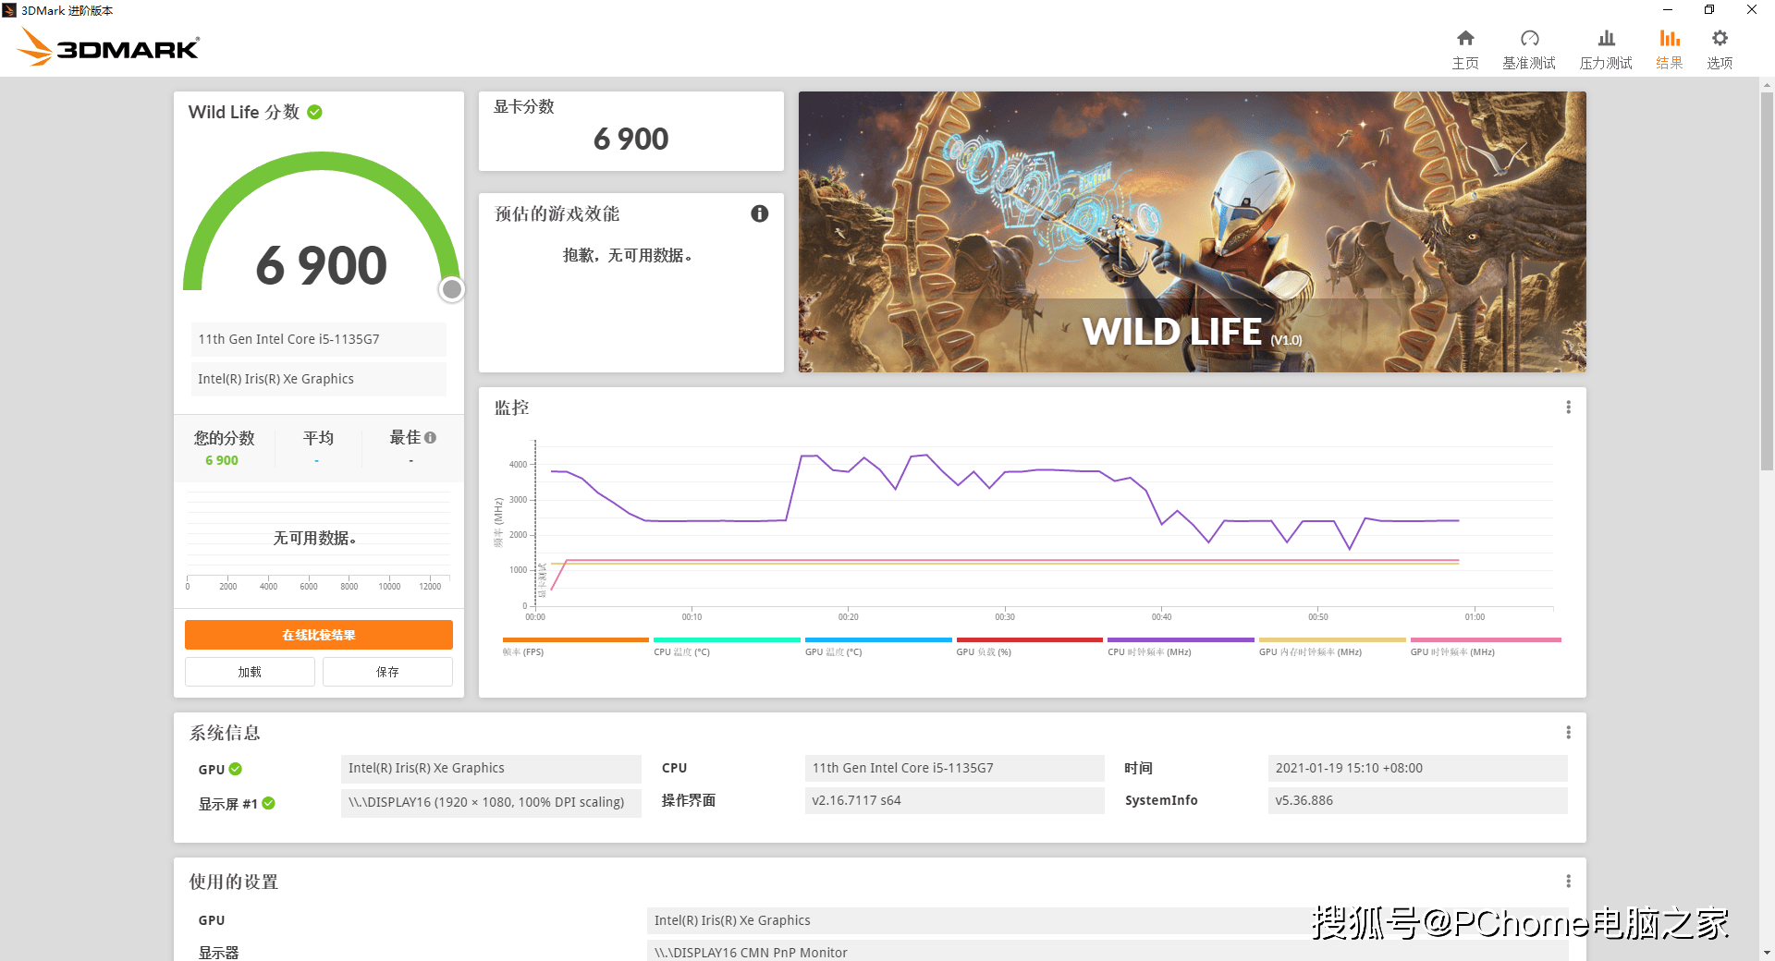The height and width of the screenshot is (961, 1775).
Task: Restore down the 3DMark window
Action: tap(1709, 10)
